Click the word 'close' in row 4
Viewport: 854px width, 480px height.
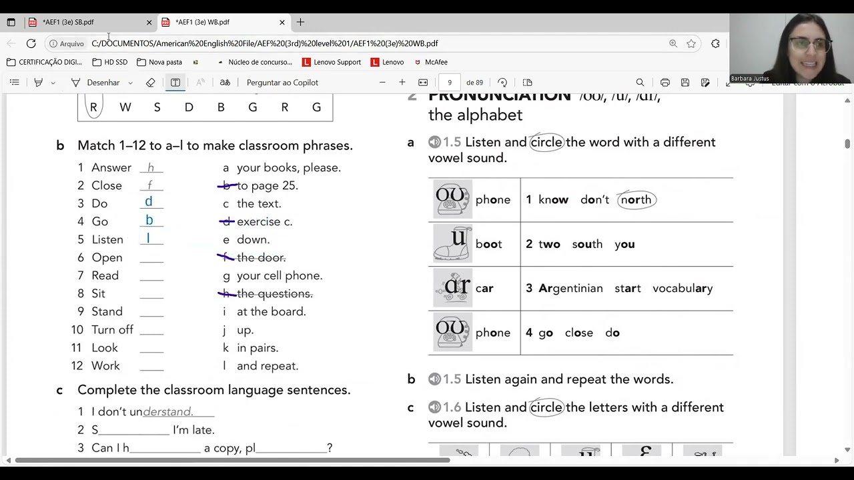pos(579,333)
